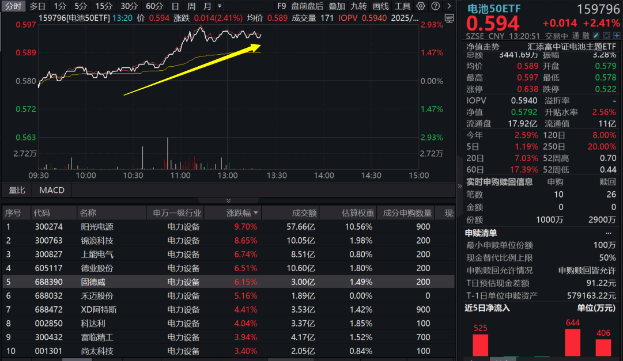The image size is (623, 361).
Task: Open the 月 period dropdown arrow
Action: tap(219, 6)
